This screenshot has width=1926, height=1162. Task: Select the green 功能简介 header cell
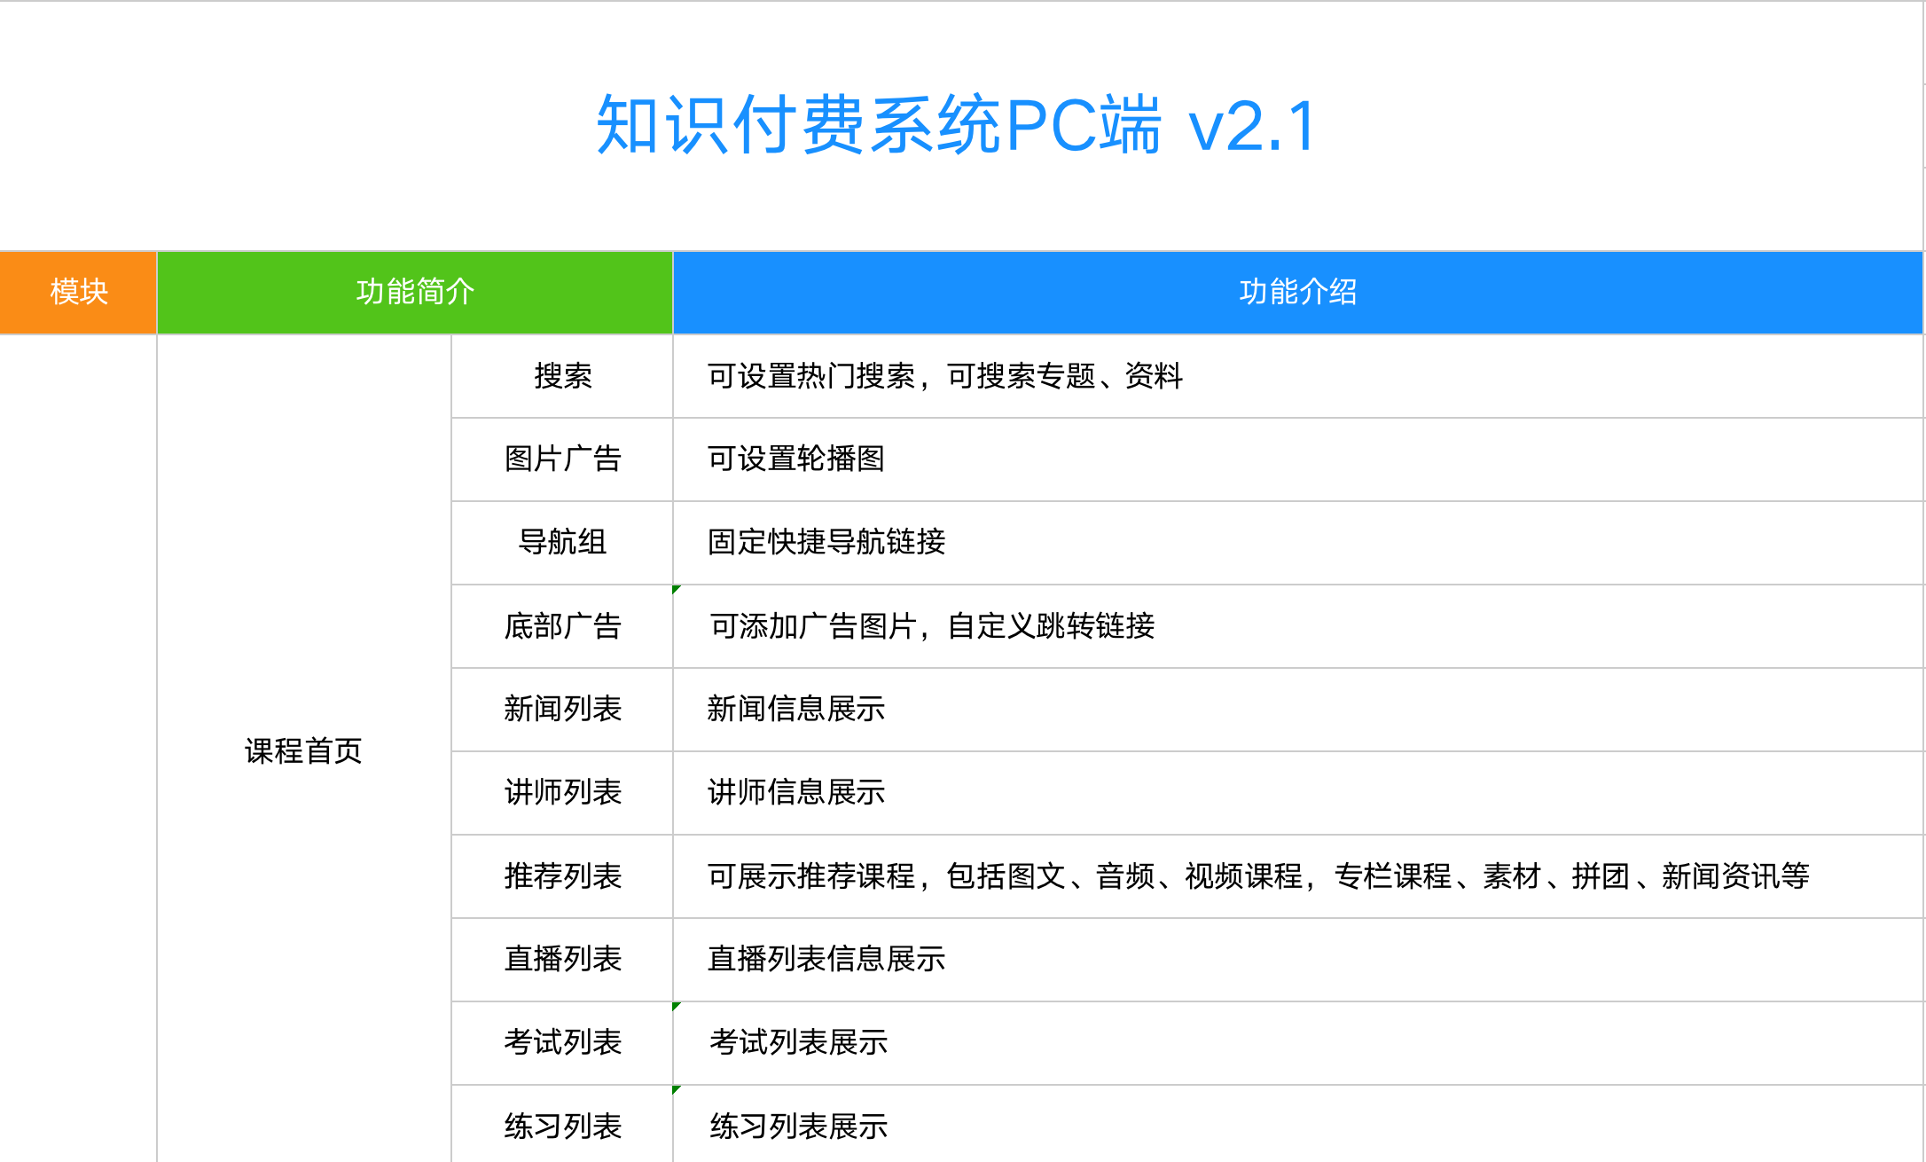pyautogui.click(x=415, y=292)
